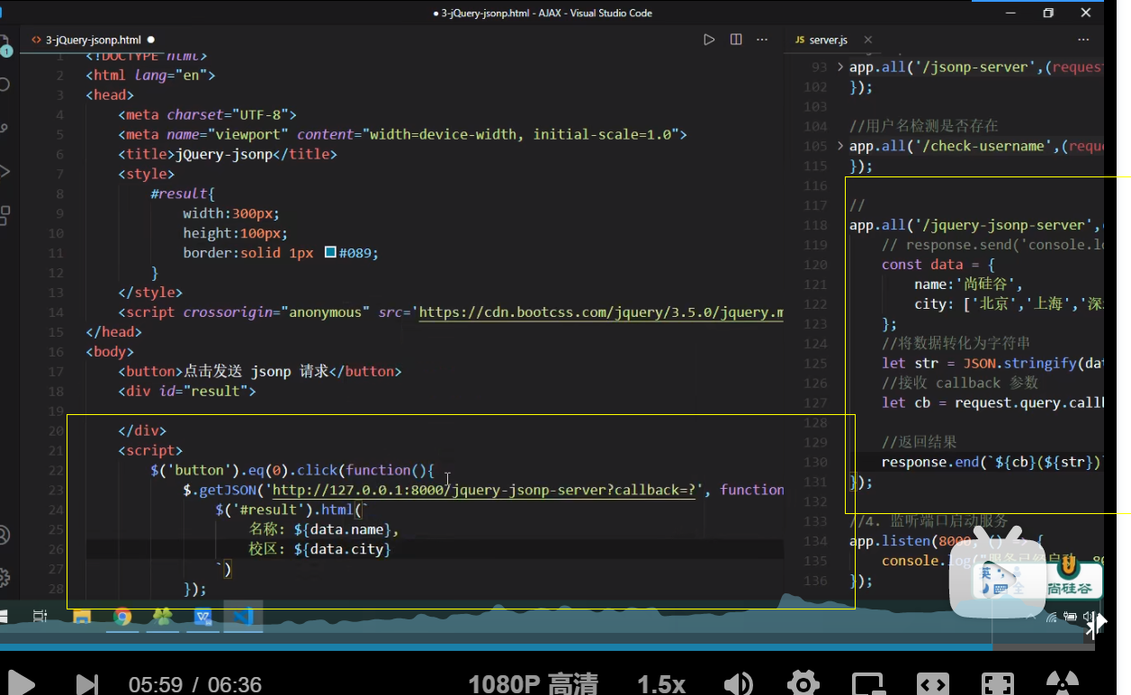Click app.listen(8000 line in server.js

[x=947, y=541]
